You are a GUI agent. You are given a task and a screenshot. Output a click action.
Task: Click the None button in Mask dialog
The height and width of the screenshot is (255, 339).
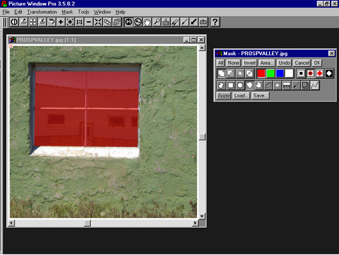(233, 63)
